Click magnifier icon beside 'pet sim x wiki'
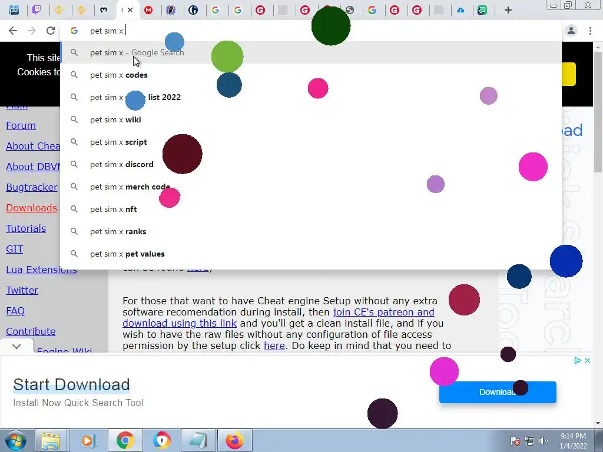Viewport: 603px width, 452px height. click(x=74, y=119)
